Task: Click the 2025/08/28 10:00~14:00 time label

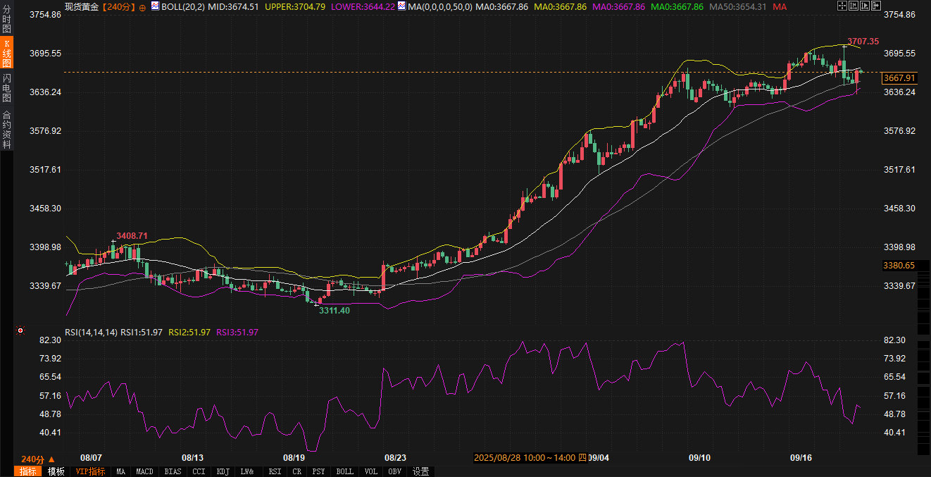Action: [x=530, y=457]
